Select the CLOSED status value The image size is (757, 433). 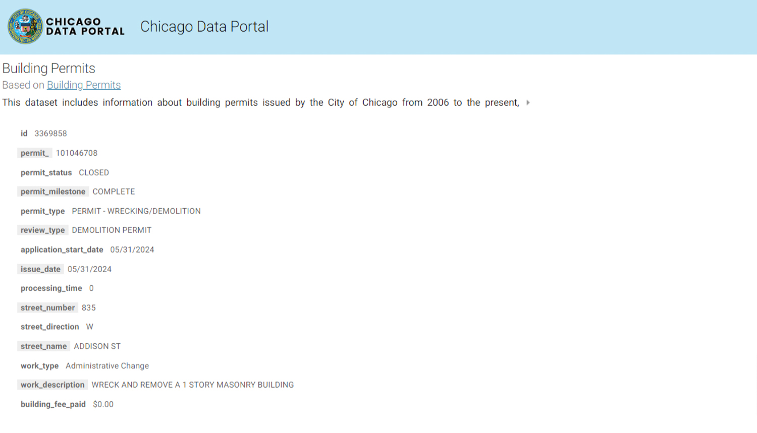tap(94, 172)
